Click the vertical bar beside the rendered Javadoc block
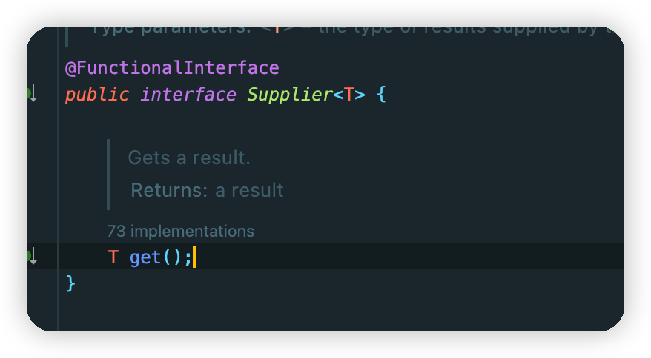 point(108,175)
